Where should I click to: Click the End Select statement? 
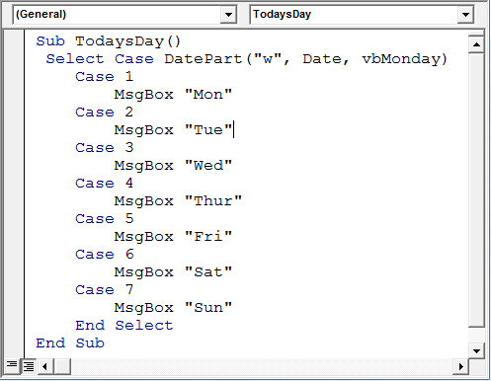pos(123,326)
